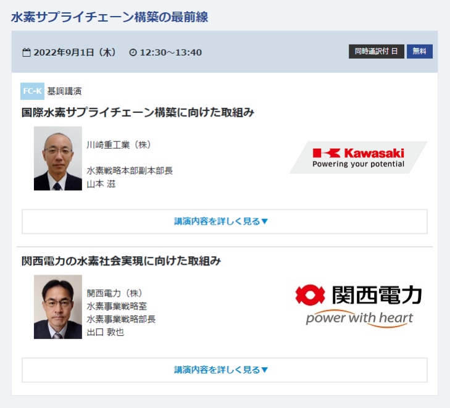Click the date text 2022年9月1日（木）
The height and width of the screenshot is (408, 450).
click(x=75, y=52)
